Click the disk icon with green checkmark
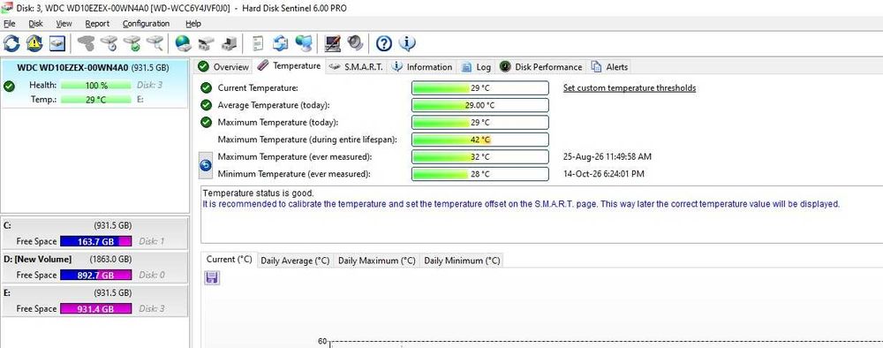Image resolution: width=883 pixels, height=348 pixels. [132, 43]
